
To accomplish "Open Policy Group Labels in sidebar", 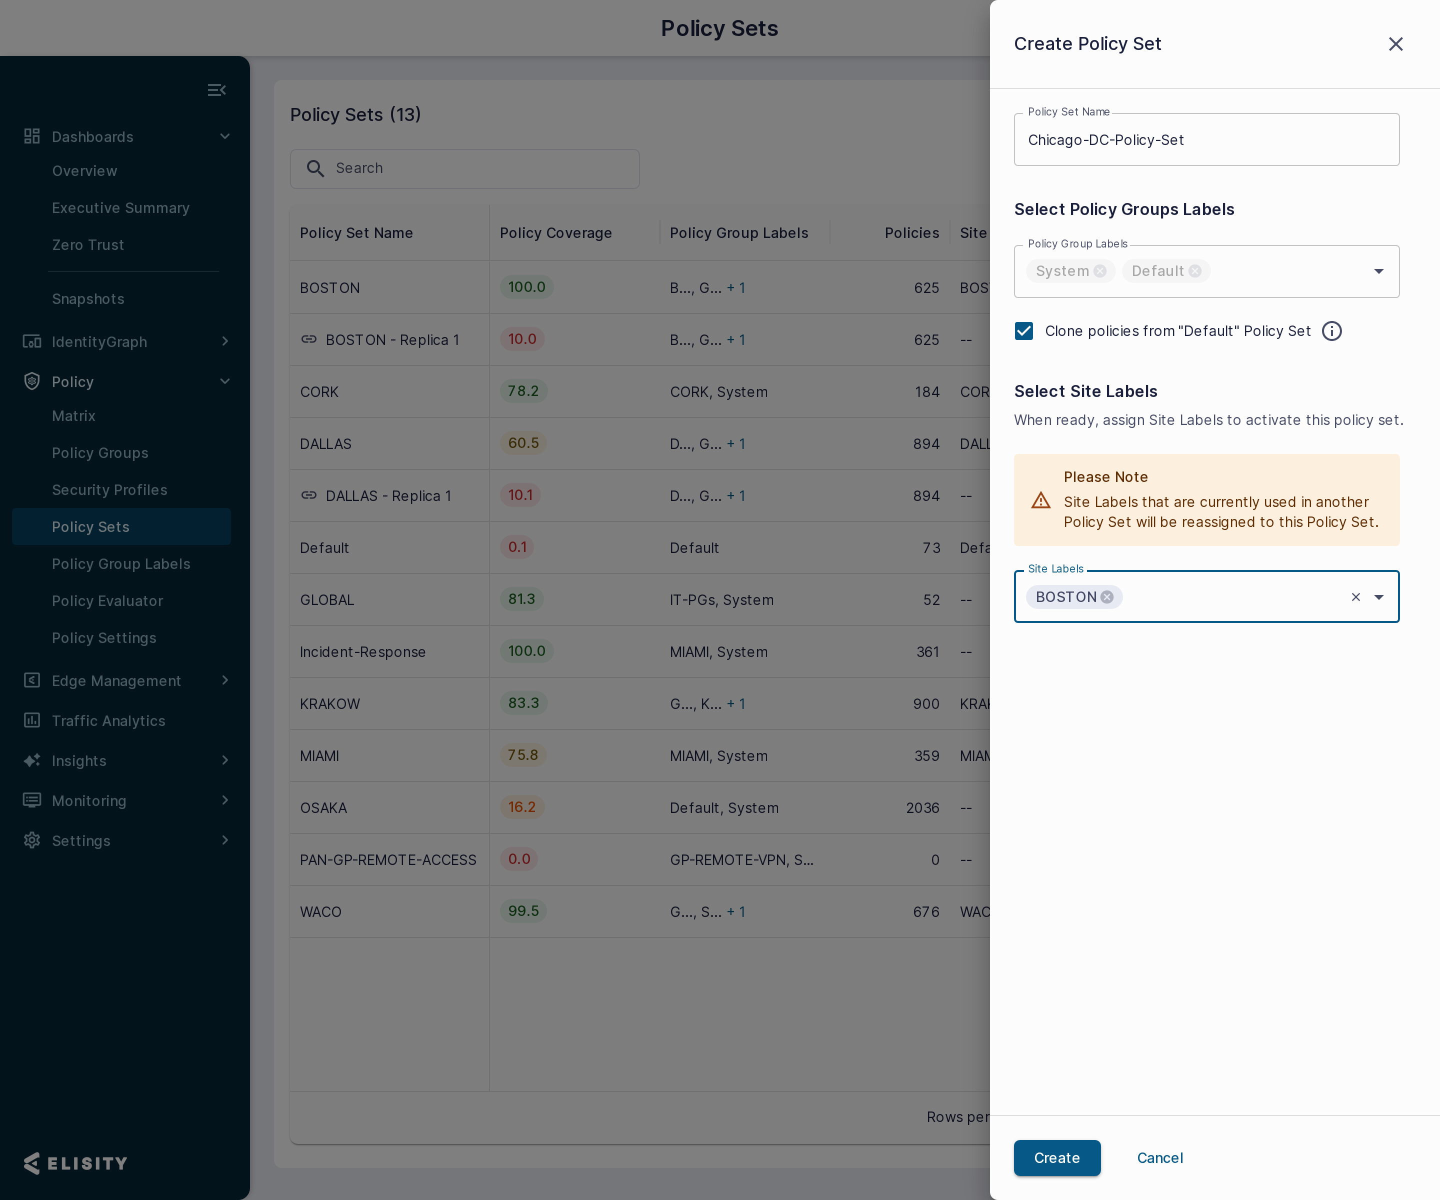I will [x=121, y=563].
